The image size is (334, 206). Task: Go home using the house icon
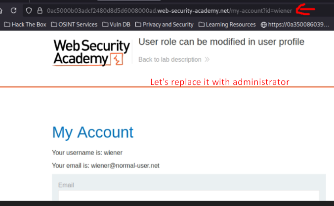coord(1,10)
